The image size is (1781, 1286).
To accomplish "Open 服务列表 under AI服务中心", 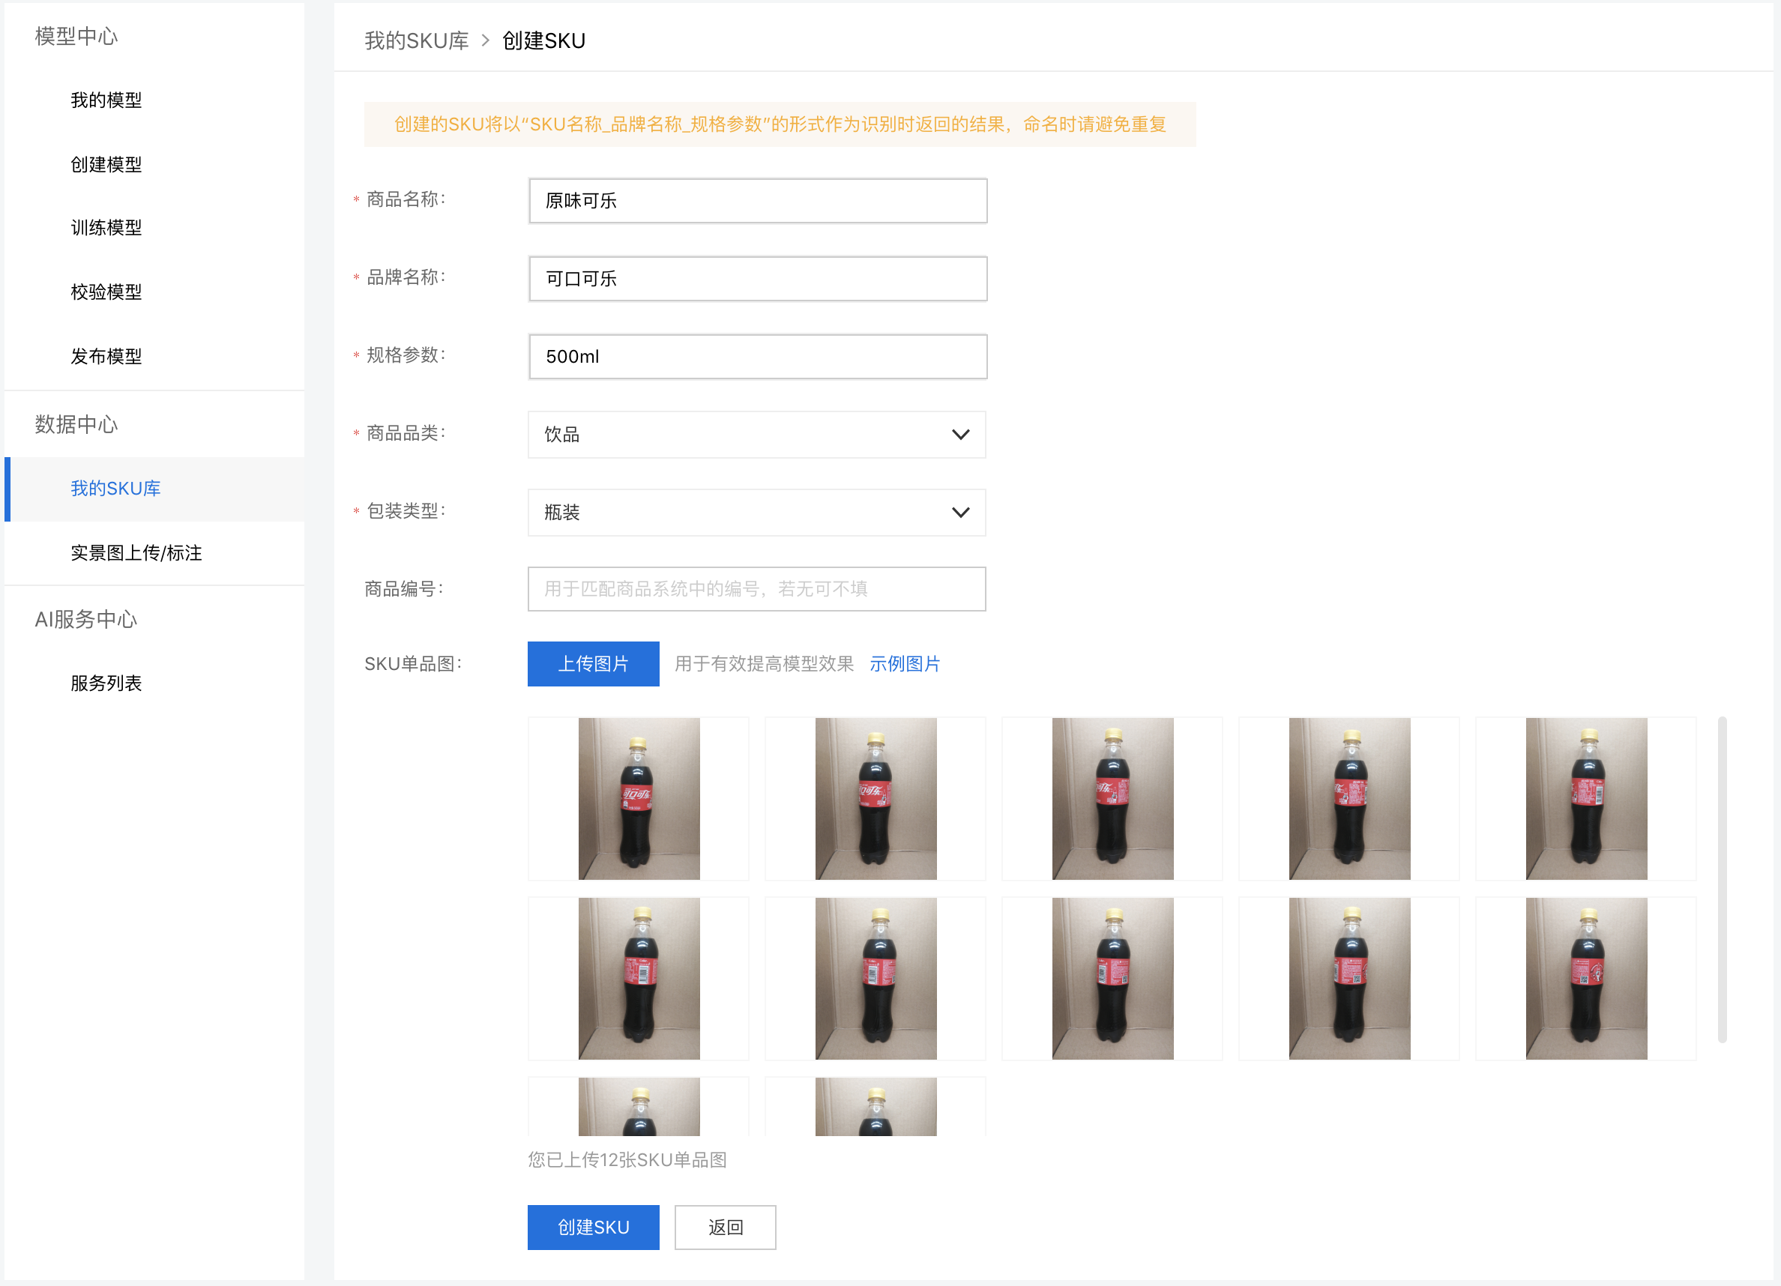I will (x=106, y=683).
